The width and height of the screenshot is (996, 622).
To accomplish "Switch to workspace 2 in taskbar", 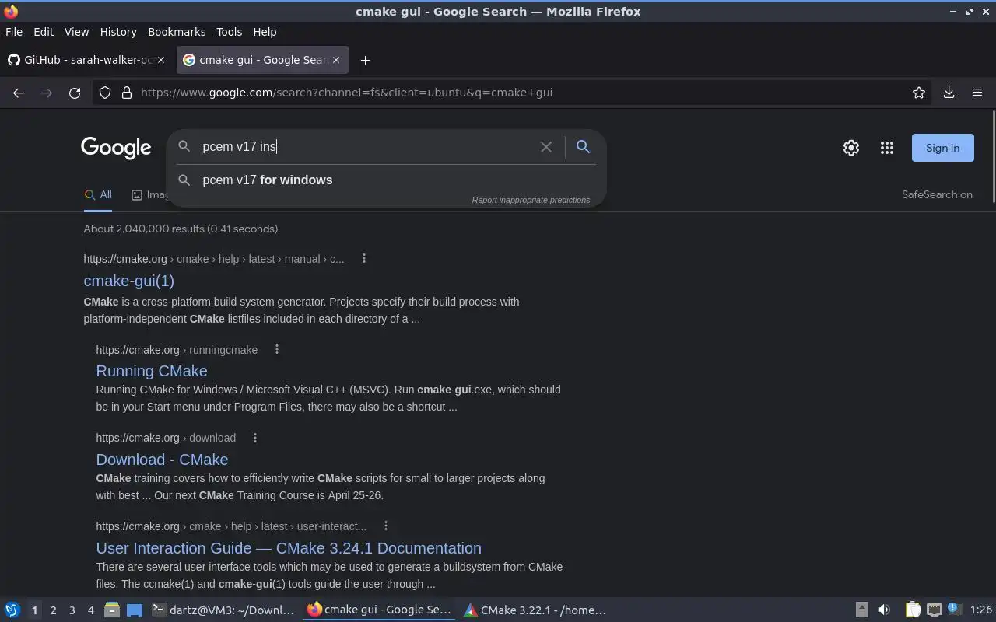I will 54,610.
